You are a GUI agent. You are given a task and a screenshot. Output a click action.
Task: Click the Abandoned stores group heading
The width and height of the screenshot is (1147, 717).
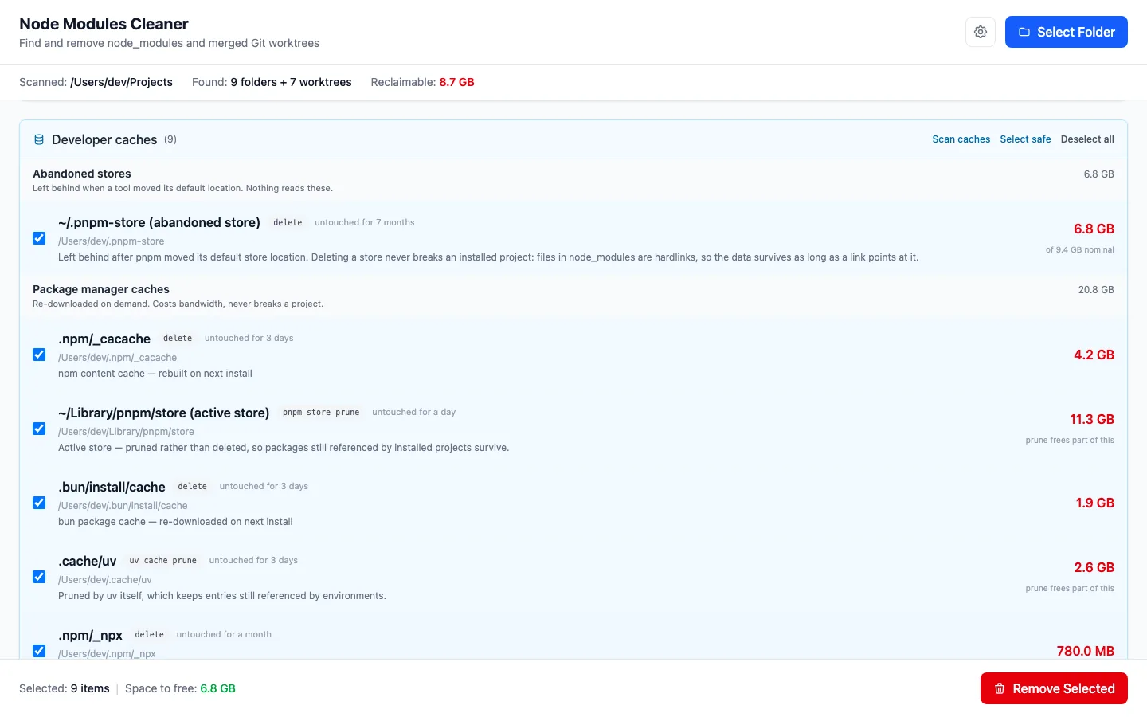coord(82,174)
